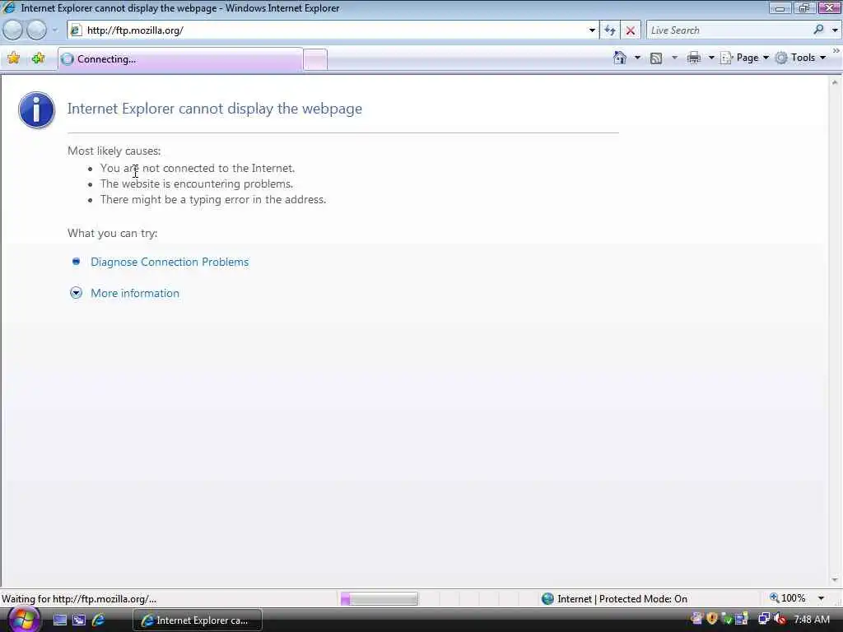843x632 pixels.
Task: Click the Forward navigation button
Action: pos(36,30)
